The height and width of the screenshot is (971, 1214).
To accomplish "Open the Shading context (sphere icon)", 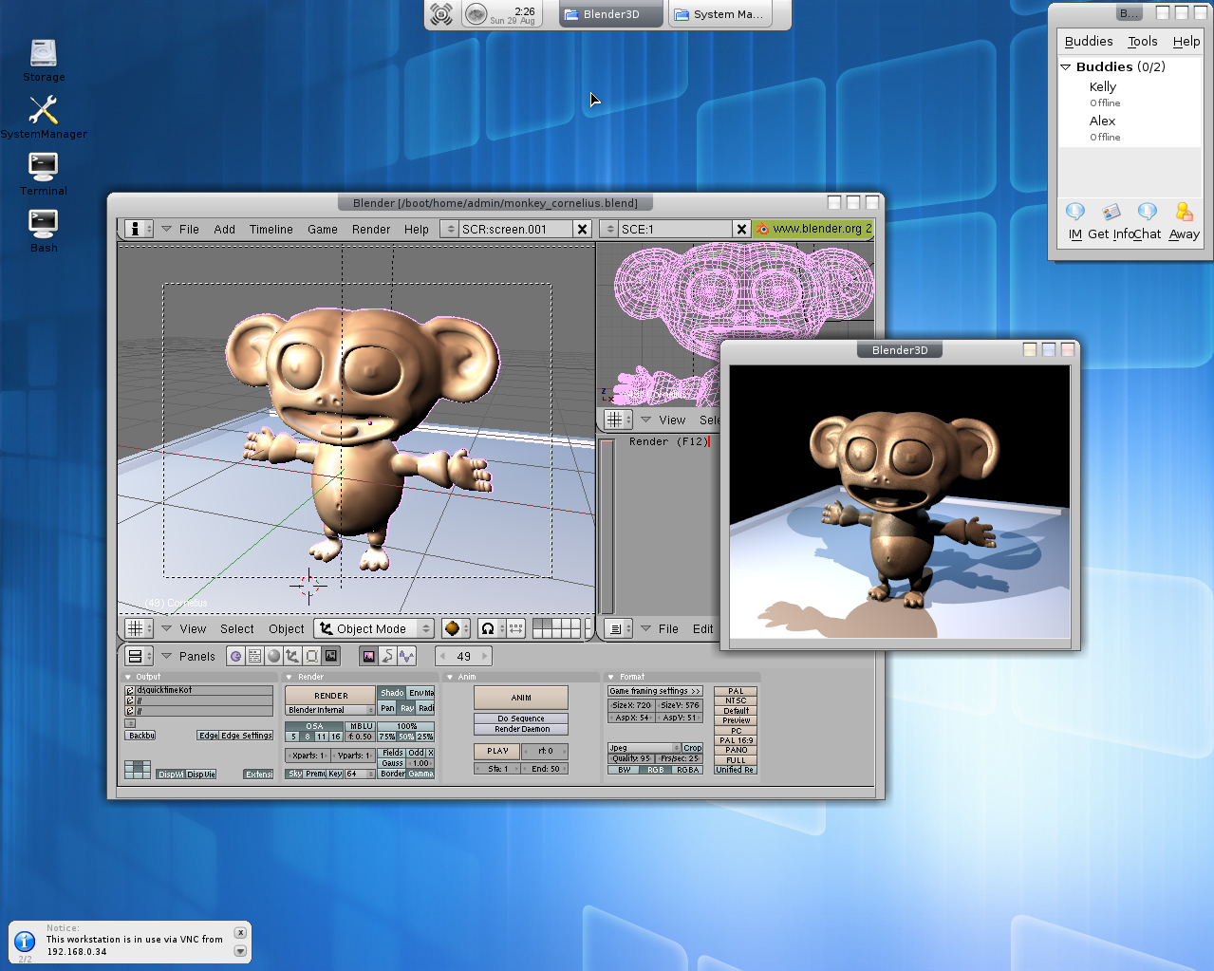I will pyautogui.click(x=274, y=656).
